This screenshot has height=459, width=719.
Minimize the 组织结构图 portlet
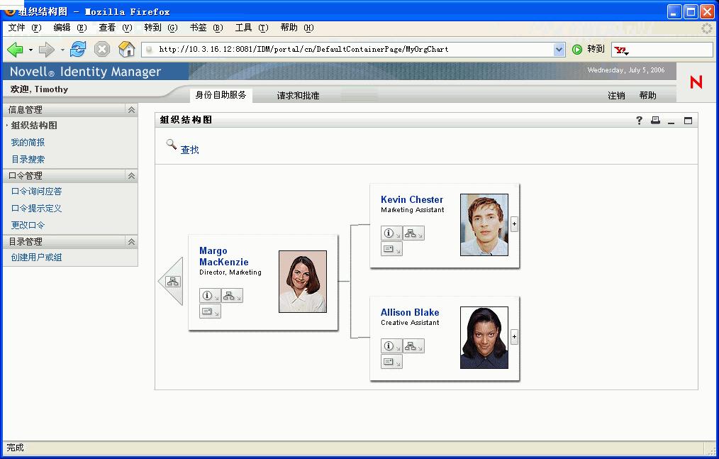[x=671, y=121]
